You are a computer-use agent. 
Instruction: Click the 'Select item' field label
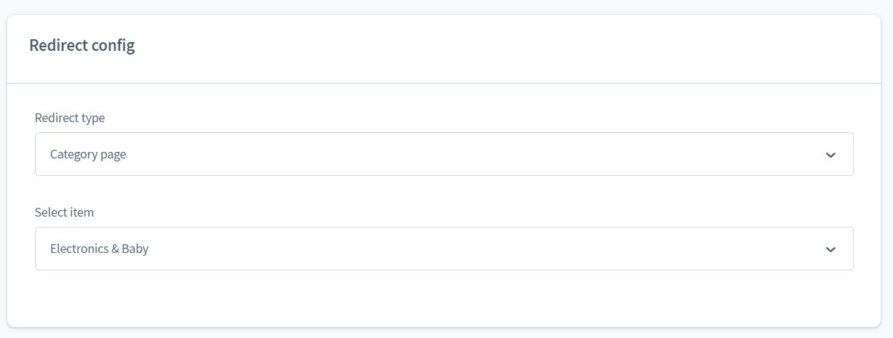tap(64, 212)
